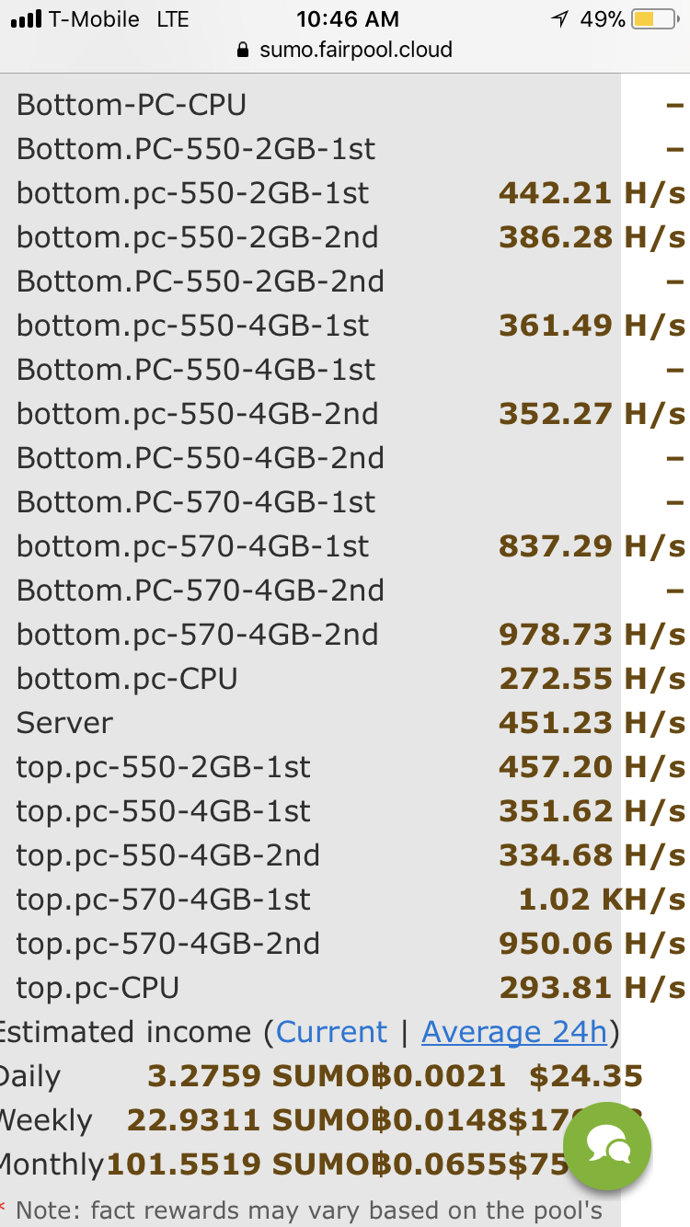Screen dimensions: 690x1227
Task: Select worker top.pc-550-2GB-1st
Action: pyautogui.click(x=164, y=767)
